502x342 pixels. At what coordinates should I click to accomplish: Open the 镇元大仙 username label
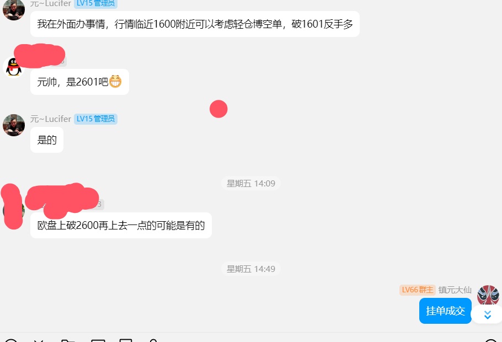coord(455,290)
